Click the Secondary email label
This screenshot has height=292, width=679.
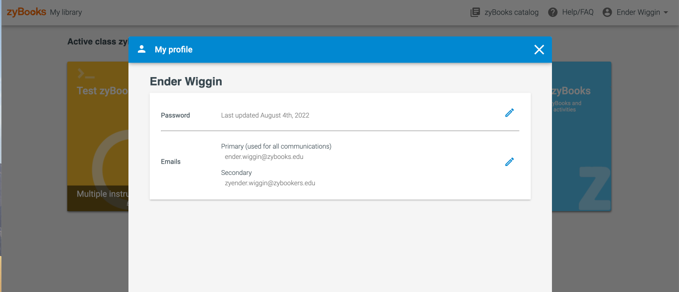click(236, 173)
